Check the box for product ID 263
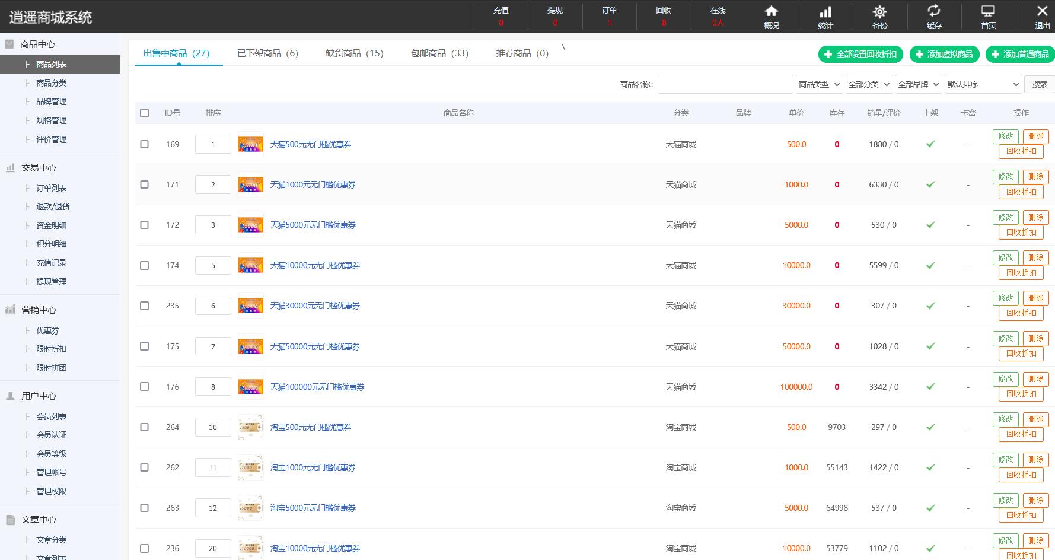This screenshot has height=560, width=1055. pos(144,508)
